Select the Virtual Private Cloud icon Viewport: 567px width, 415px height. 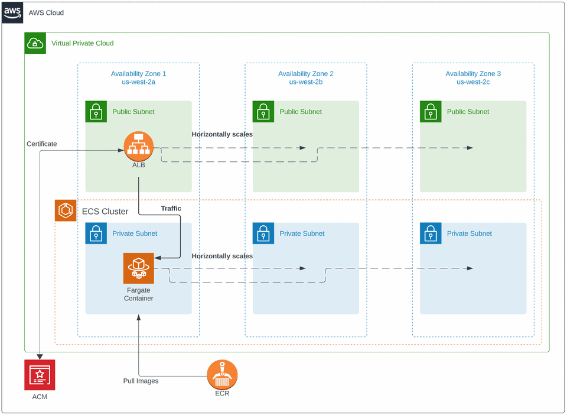pyautogui.click(x=35, y=43)
